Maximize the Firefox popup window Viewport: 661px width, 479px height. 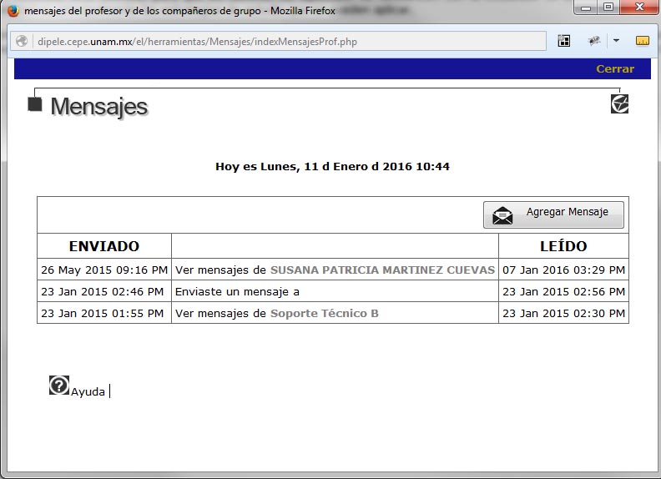[x=608, y=8]
